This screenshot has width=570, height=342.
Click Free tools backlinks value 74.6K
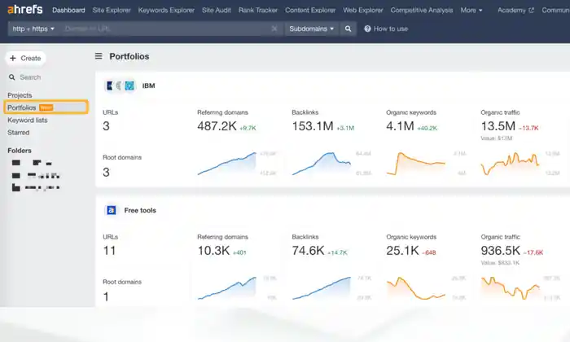tap(309, 251)
